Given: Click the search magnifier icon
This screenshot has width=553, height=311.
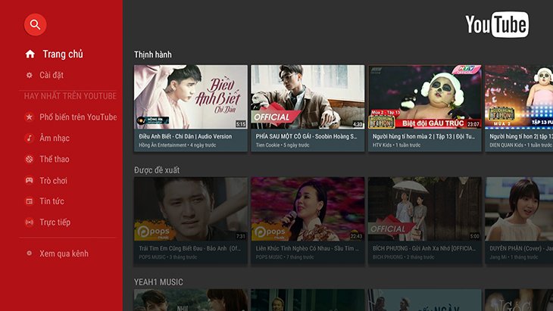Looking at the screenshot, I should click(35, 25).
